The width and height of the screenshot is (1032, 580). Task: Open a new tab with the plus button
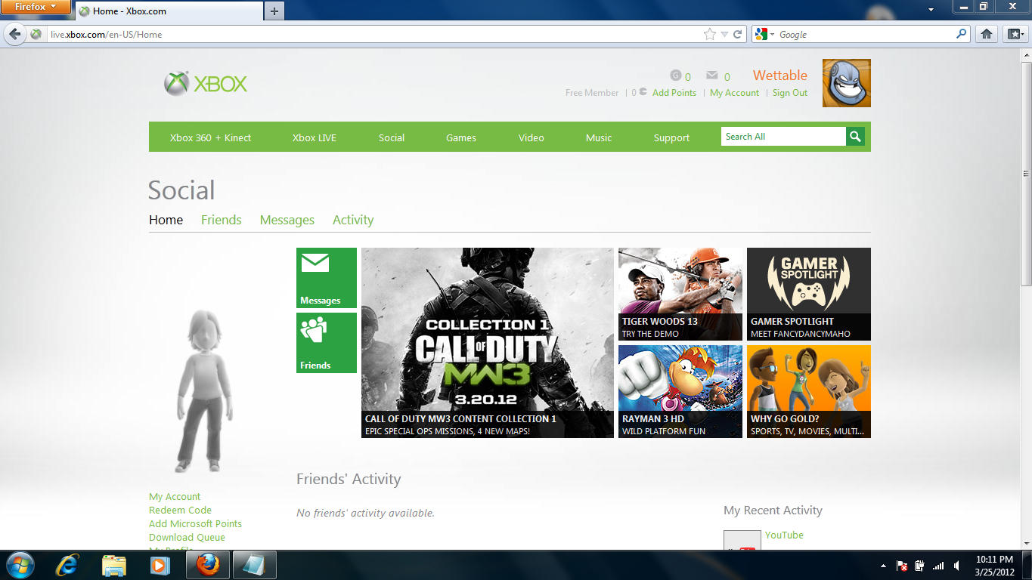click(274, 11)
